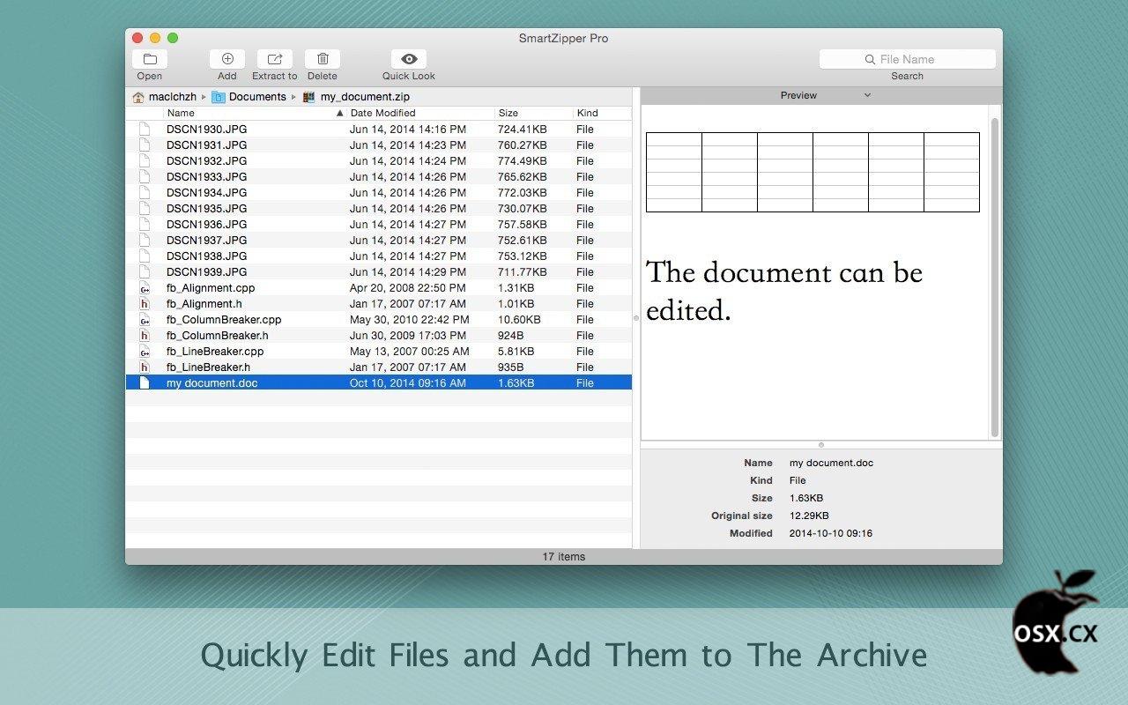Click the Original size value 12.29KB
Viewport: 1128px width, 705px height.
809,516
